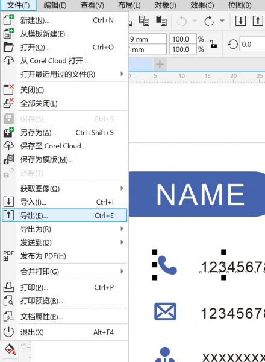Click the Export toolbar icon
The width and height of the screenshot is (265, 362).
pyautogui.click(x=258, y=21)
